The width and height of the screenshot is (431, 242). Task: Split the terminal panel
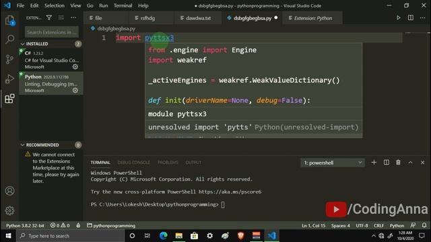pos(386,163)
